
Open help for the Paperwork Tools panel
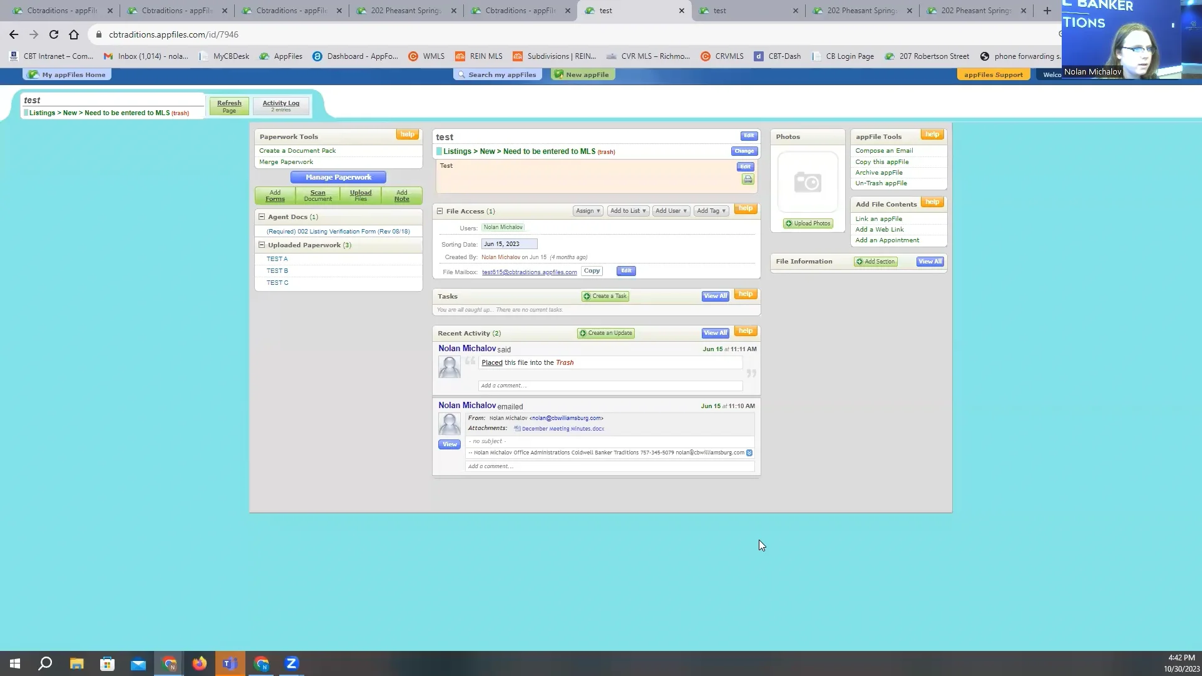(407, 134)
